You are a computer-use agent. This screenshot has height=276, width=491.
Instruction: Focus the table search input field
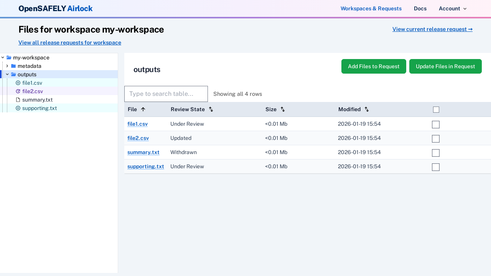[166, 94]
